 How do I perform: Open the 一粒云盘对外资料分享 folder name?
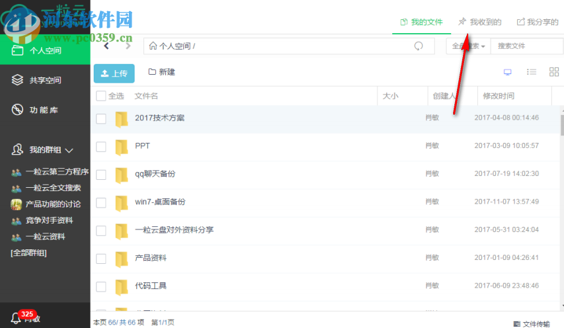174,230
